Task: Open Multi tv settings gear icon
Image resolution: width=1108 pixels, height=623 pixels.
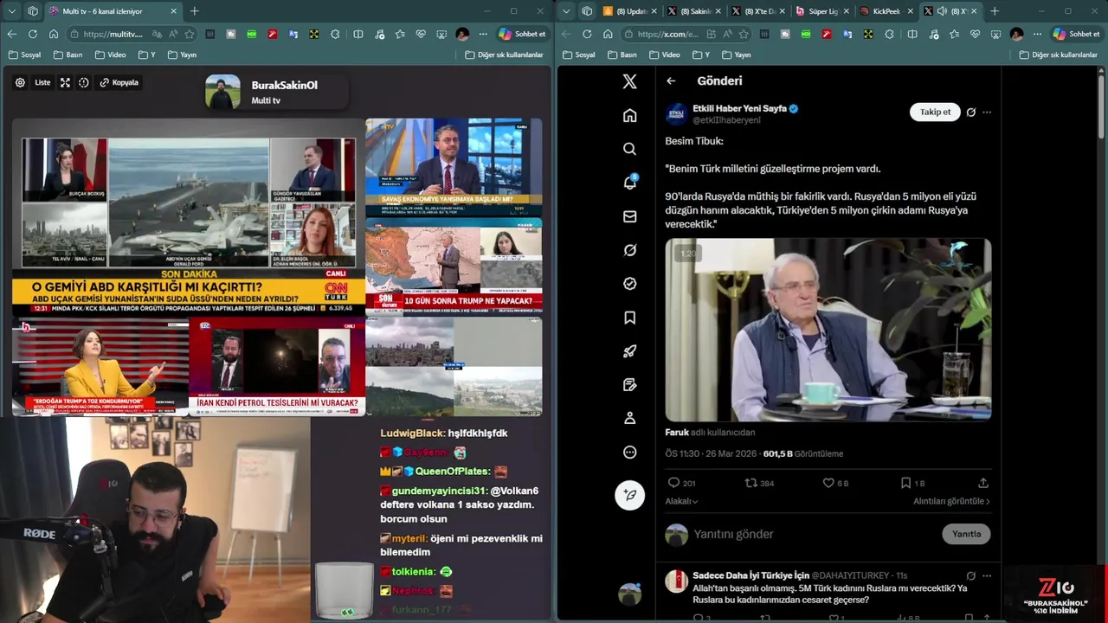Action: pos(20,83)
